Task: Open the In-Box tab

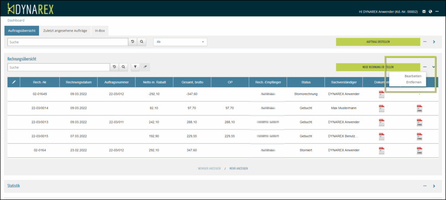Action: pyautogui.click(x=101, y=31)
